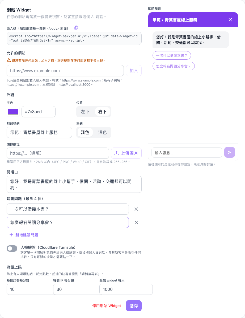This screenshot has height=318, width=245.
Task: Click the 網站 Widget heading
Action: pos(19,10)
